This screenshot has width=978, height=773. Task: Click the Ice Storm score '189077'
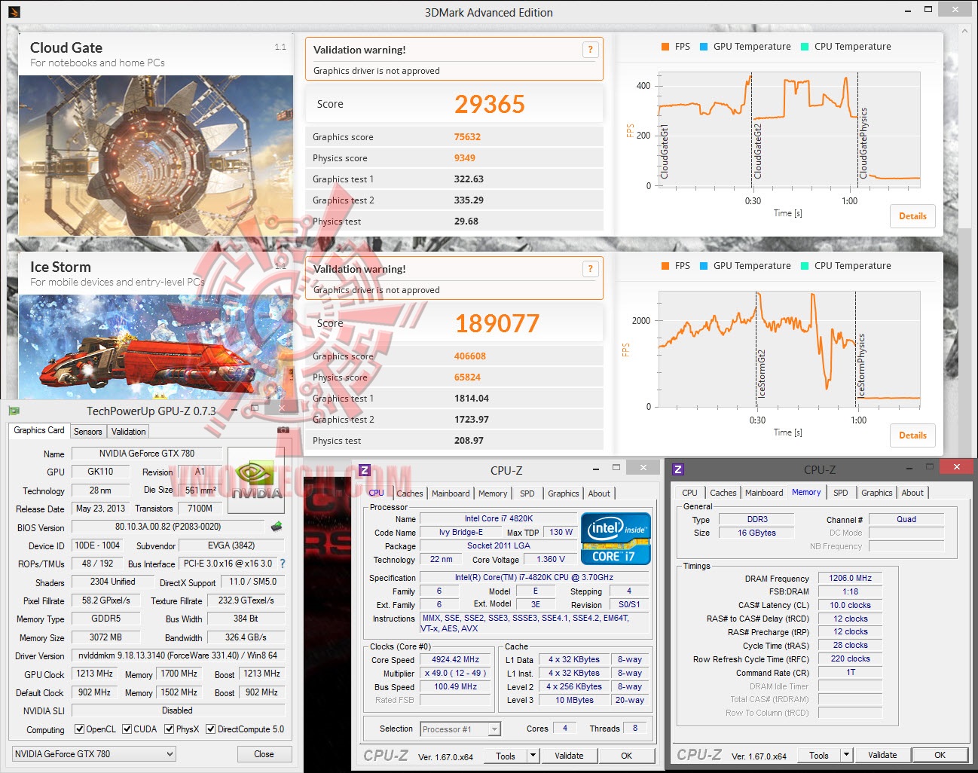497,323
